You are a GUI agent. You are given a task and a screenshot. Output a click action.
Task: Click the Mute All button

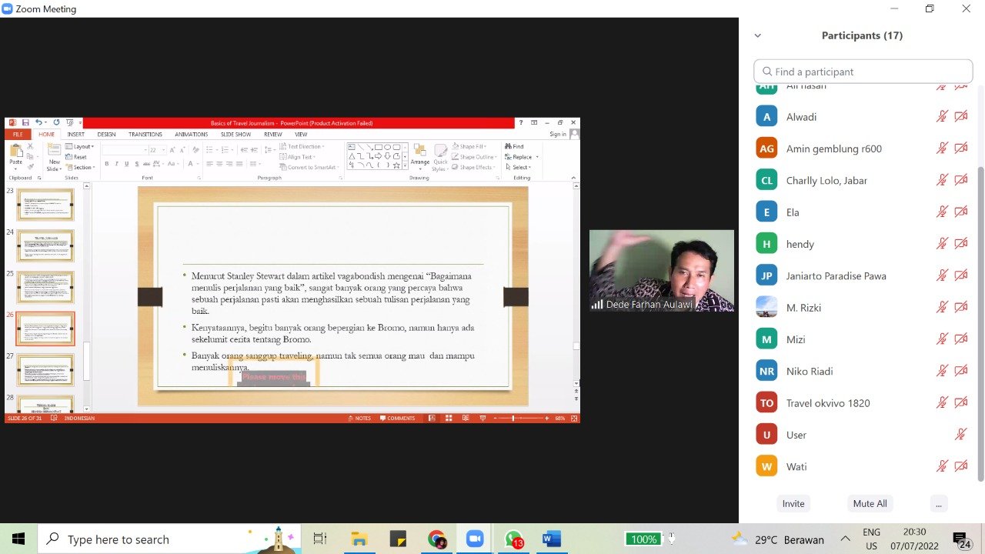870,504
